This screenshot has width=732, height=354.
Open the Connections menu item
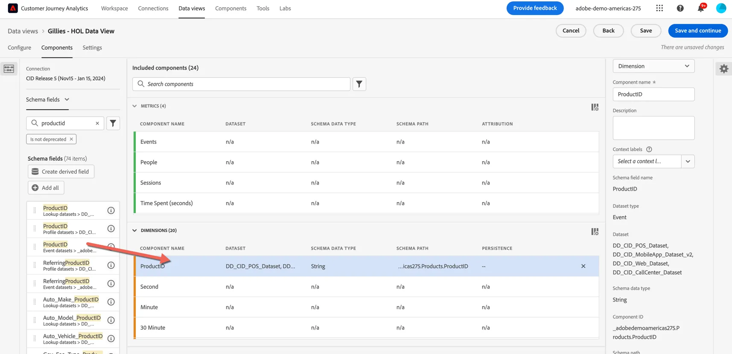153,8
